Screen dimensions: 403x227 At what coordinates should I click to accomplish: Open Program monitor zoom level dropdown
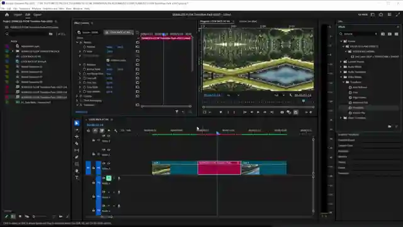click(x=233, y=95)
